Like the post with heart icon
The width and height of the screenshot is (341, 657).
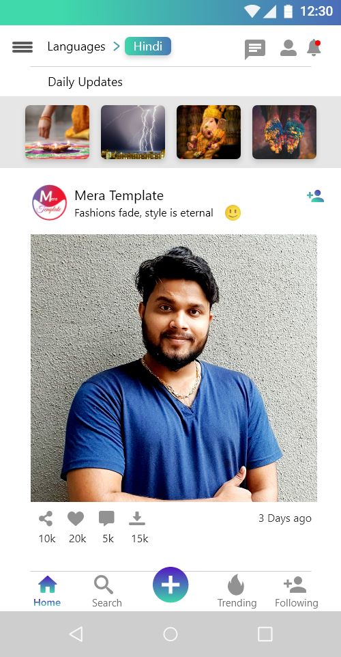click(x=76, y=519)
